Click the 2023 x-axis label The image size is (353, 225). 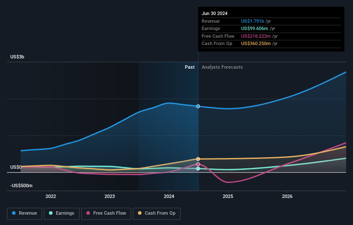110,196
